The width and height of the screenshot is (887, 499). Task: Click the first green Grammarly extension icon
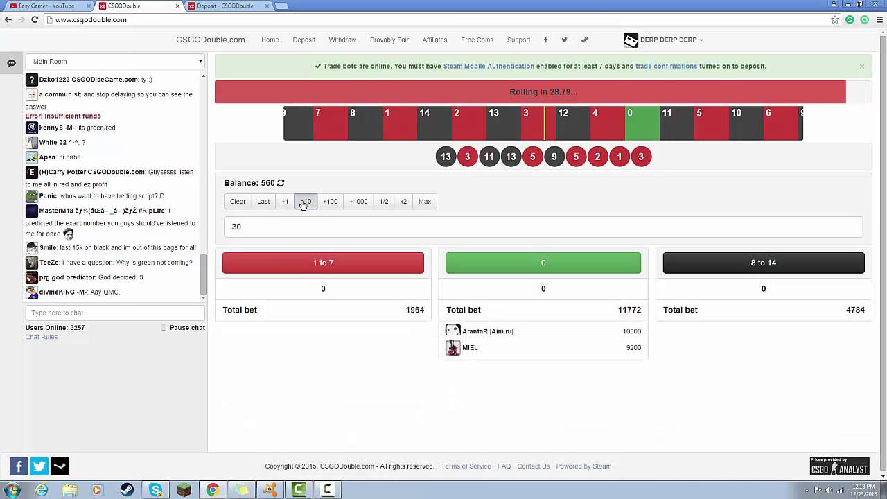pos(850,19)
